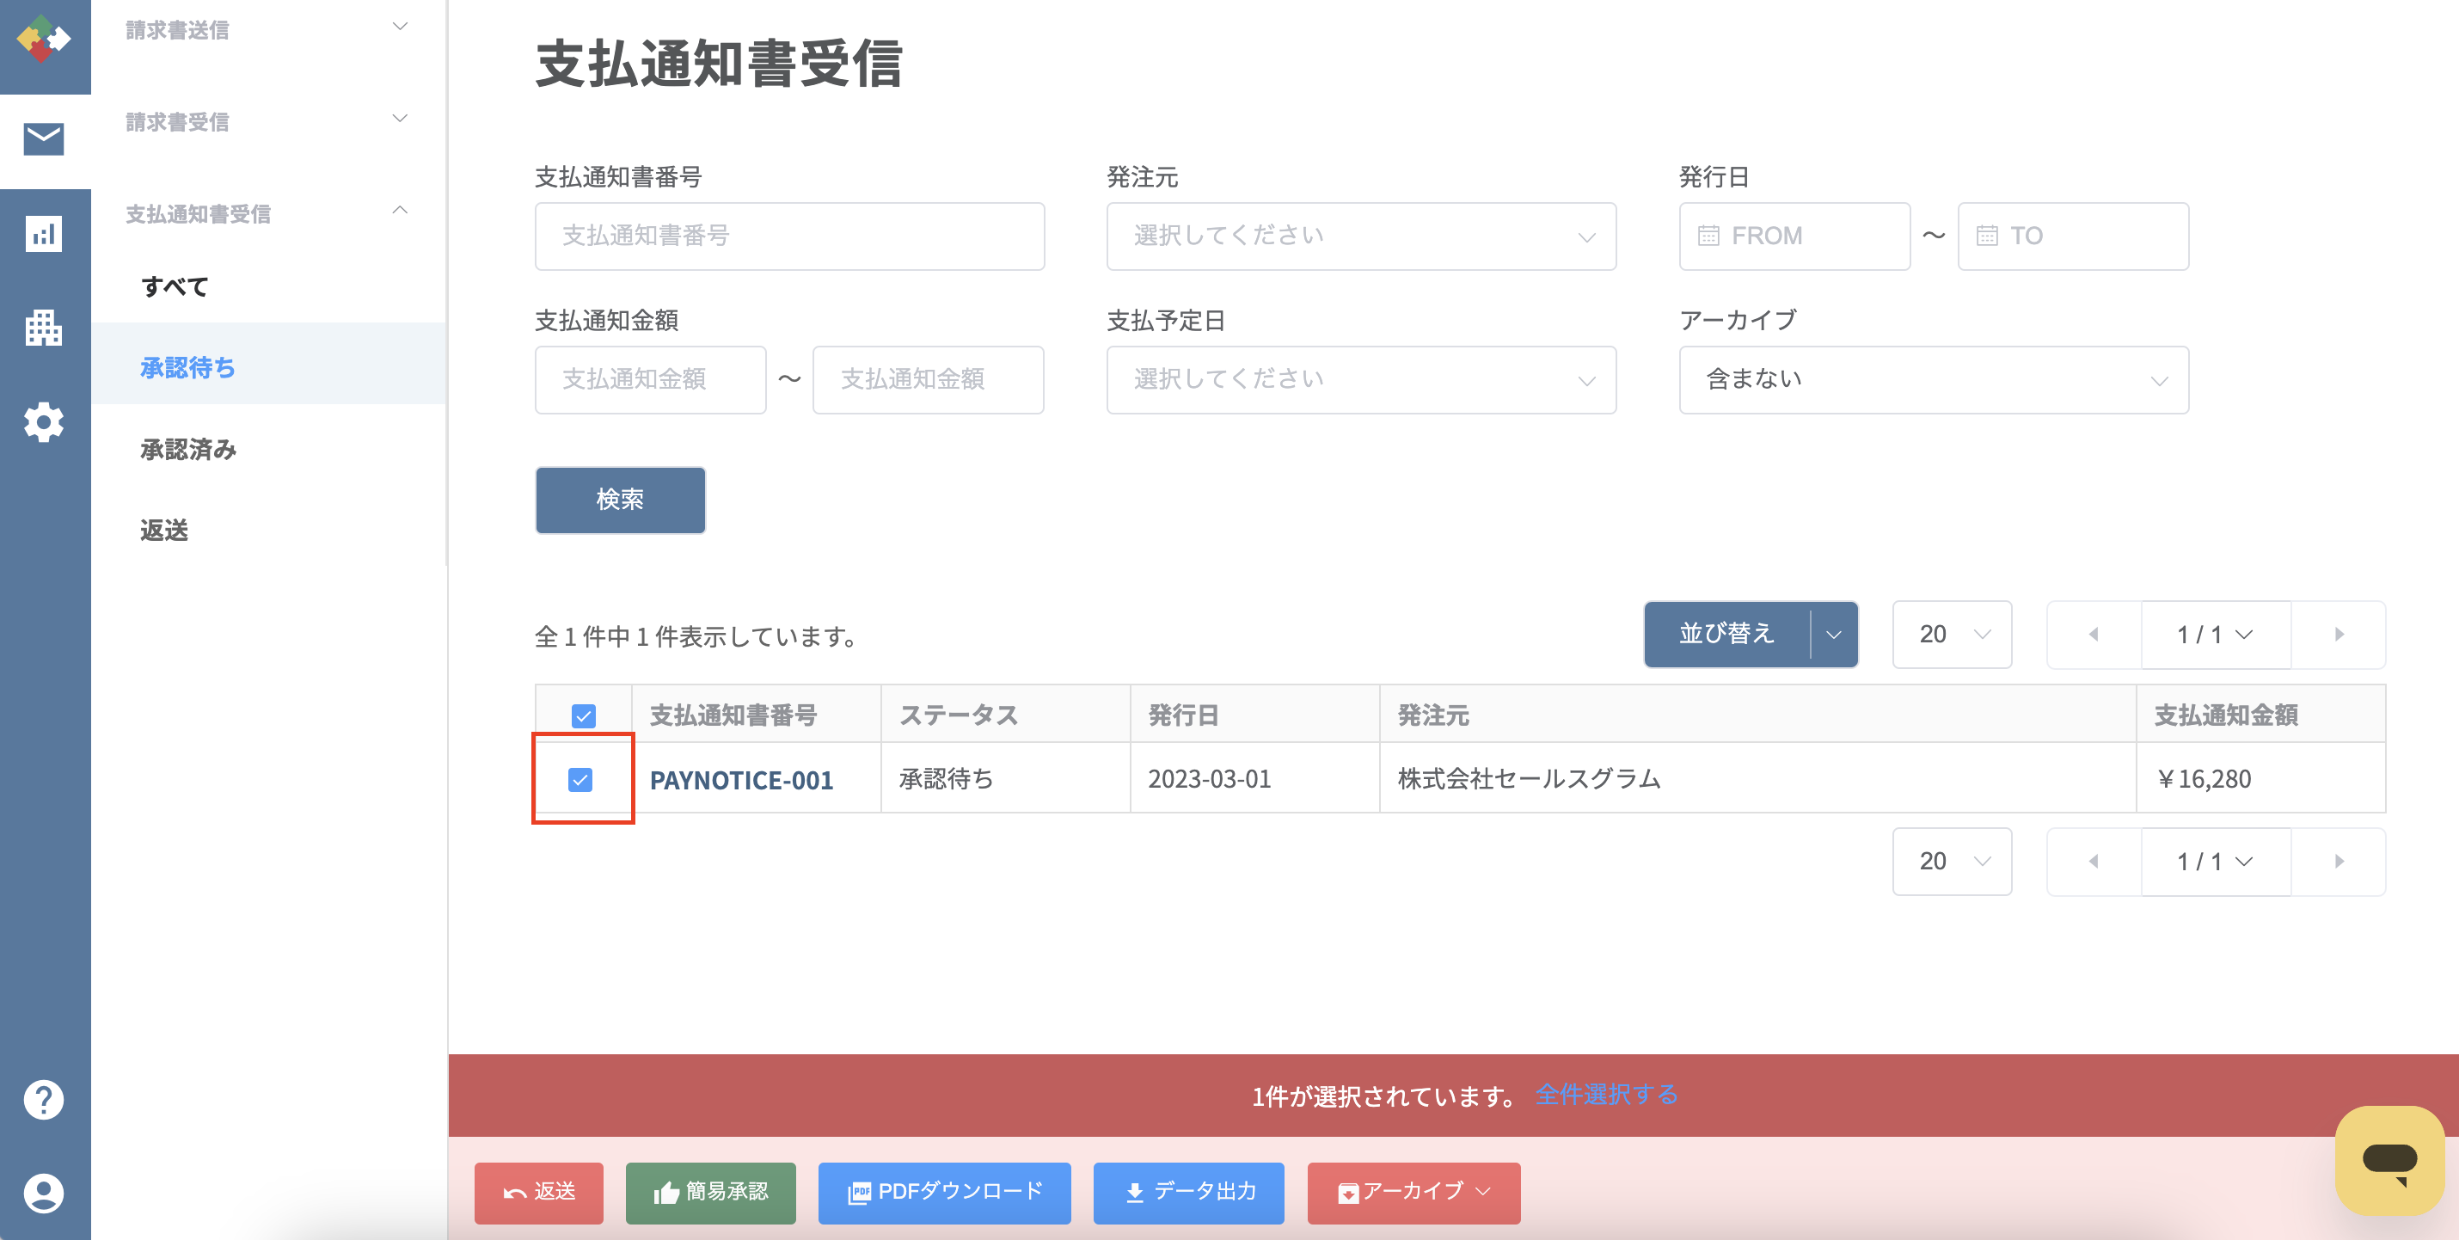
Task: Click the red 返送 action button
Action: 539,1192
